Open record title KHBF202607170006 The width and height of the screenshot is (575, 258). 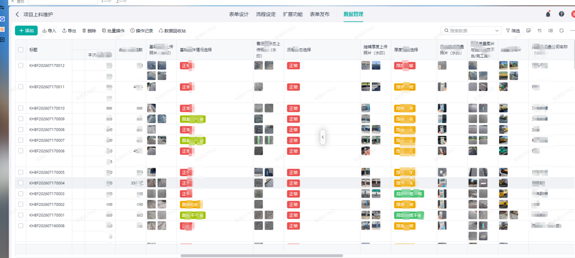[47, 151]
